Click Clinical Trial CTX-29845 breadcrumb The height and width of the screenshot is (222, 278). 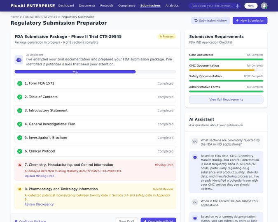(40, 17)
